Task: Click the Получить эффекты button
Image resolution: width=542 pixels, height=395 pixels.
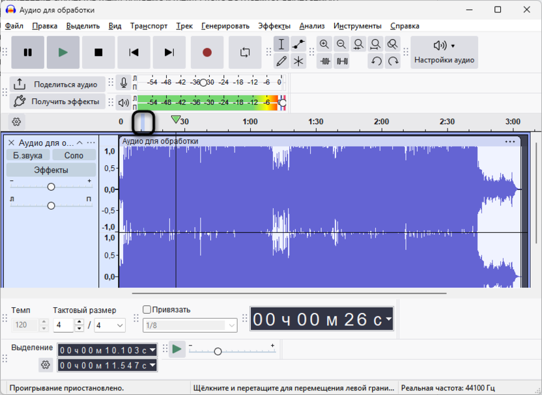Action: pos(57,102)
